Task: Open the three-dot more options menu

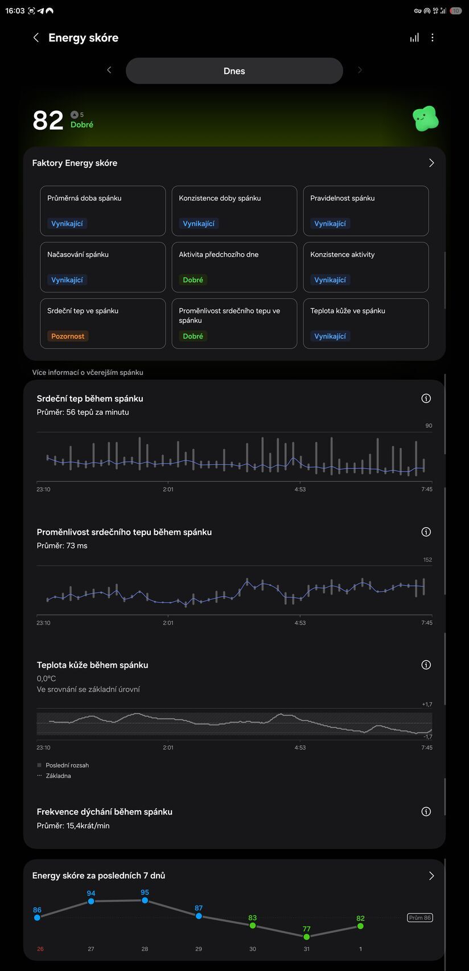Action: pyautogui.click(x=433, y=38)
